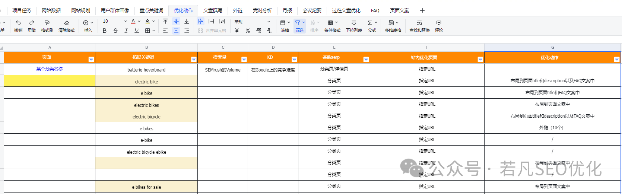The width and height of the screenshot is (622, 194).
Task: Toggle center horizontal alignment
Action: click(x=176, y=31)
